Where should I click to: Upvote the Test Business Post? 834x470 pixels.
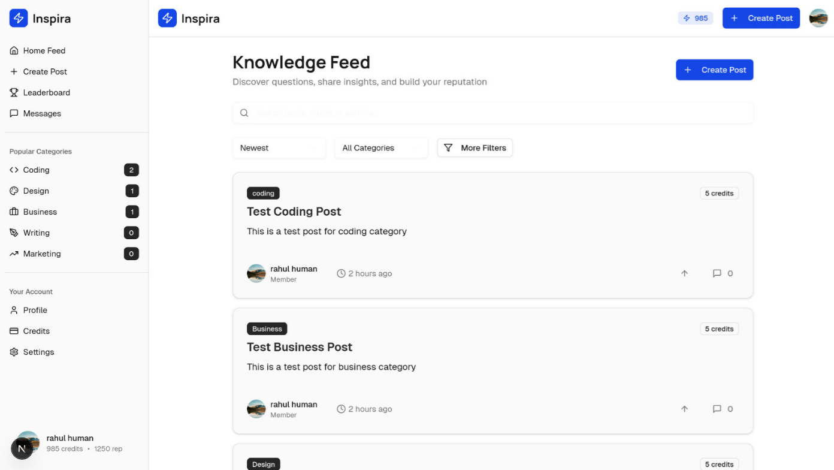684,409
